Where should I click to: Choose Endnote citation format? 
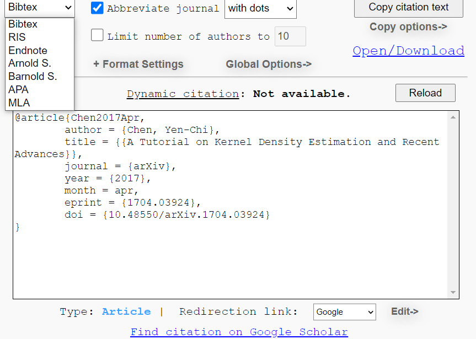[x=28, y=50]
